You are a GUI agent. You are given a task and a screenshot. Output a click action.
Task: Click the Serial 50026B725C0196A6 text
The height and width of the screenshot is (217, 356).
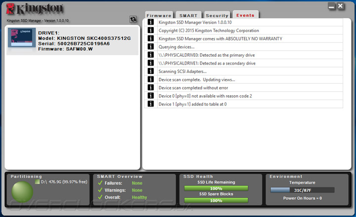pos(74,43)
